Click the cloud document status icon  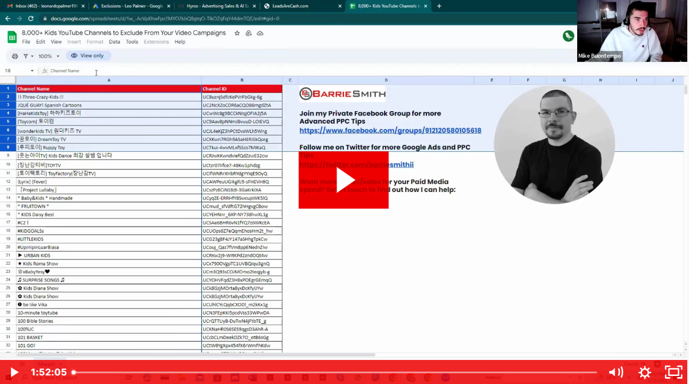pos(260,33)
